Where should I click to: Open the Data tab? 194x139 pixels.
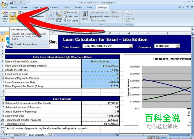point(67,7)
